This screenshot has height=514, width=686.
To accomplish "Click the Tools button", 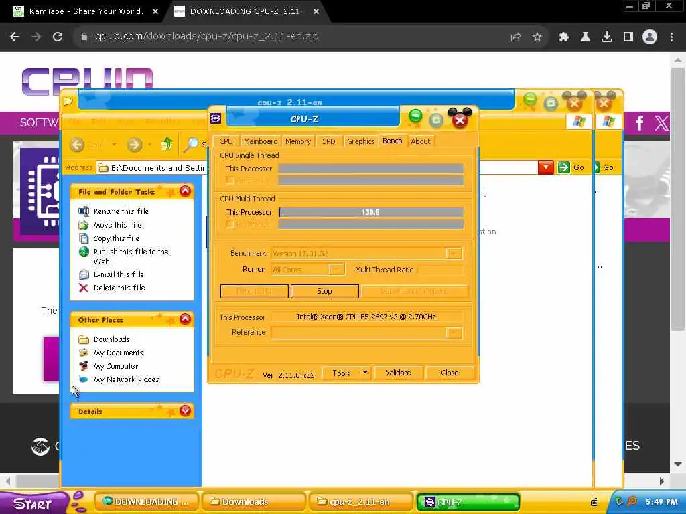I will click(341, 373).
